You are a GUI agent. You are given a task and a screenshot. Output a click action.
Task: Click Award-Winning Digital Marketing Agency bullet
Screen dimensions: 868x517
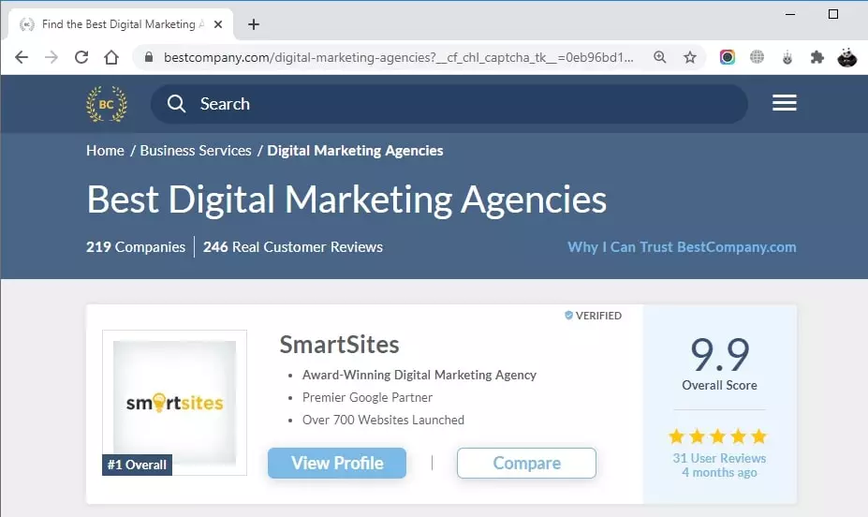[x=419, y=375]
